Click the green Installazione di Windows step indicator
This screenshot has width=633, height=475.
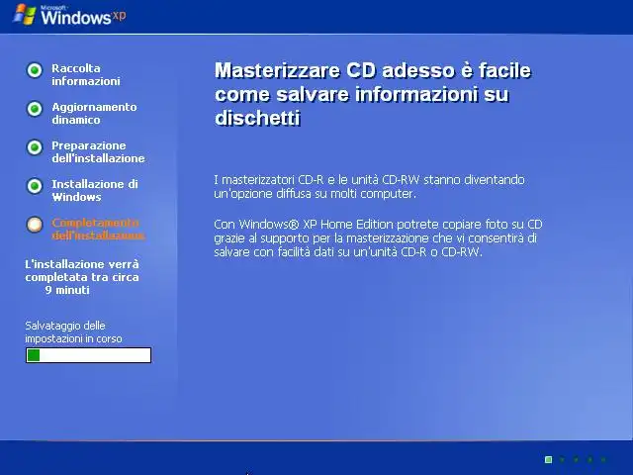(35, 186)
